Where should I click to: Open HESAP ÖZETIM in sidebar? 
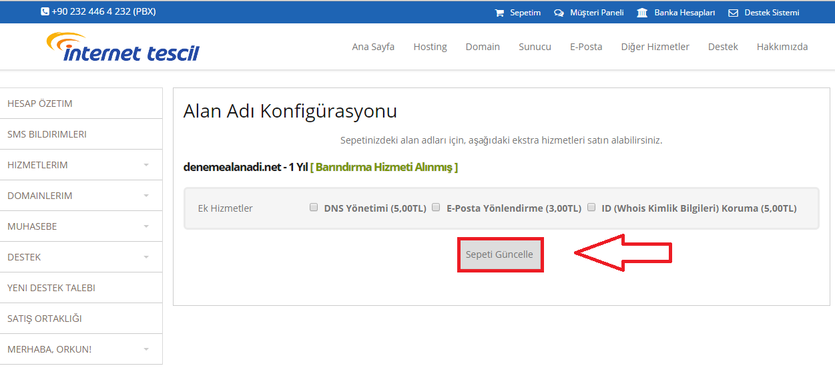[81, 104]
